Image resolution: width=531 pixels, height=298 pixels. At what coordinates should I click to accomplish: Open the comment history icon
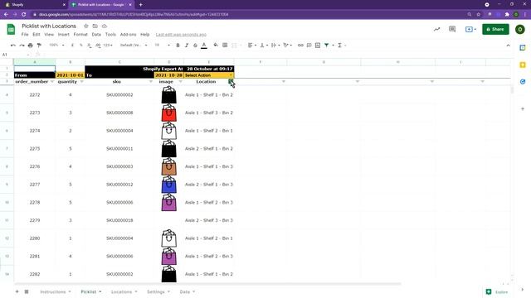(452, 30)
